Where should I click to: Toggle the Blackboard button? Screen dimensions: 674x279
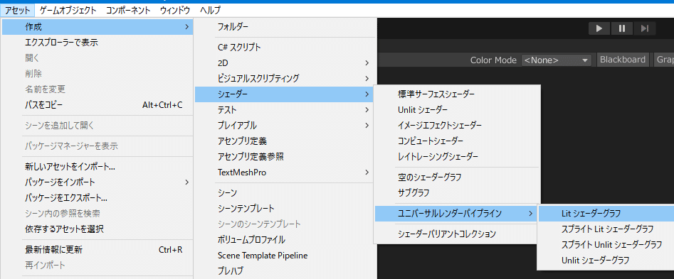coord(623,60)
